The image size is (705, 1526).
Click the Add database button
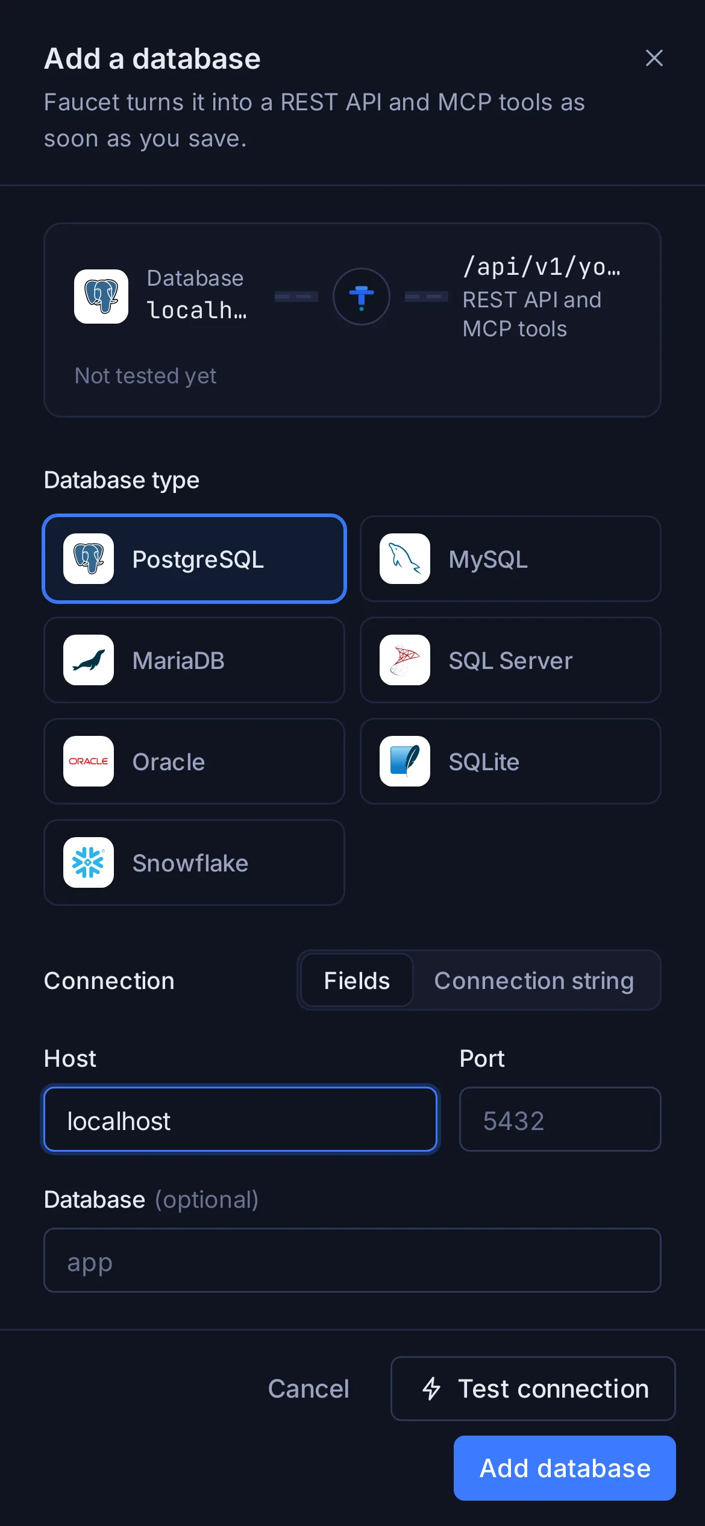(x=565, y=1468)
